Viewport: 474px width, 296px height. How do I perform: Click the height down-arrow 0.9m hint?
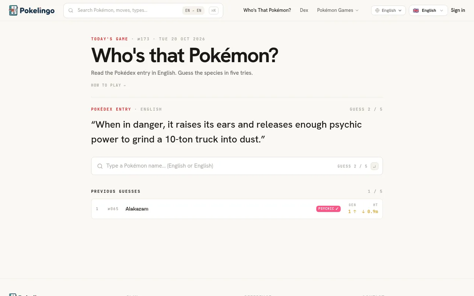point(370,212)
